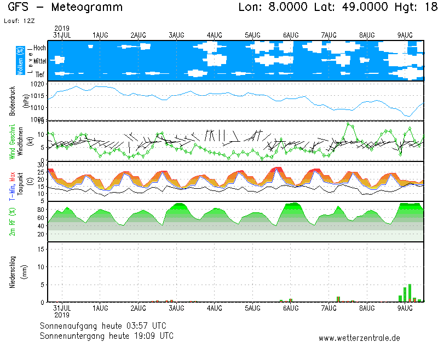Select the 9AUG marker on bottom time axis
The height and width of the screenshot is (342, 438).
click(405, 309)
